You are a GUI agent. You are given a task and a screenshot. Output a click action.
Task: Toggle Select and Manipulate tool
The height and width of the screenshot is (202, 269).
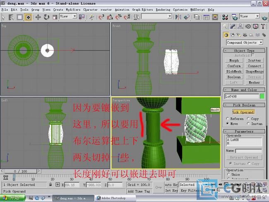coord(91,17)
